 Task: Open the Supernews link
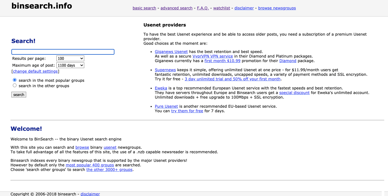point(165,70)
